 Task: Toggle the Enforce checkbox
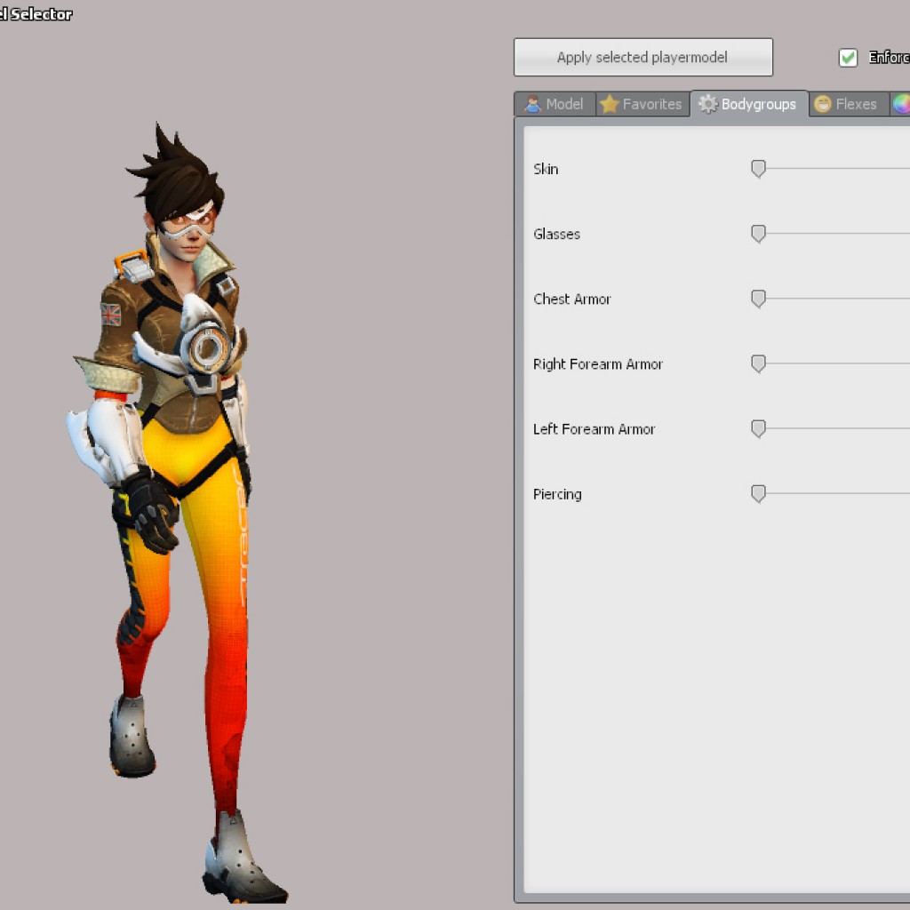848,58
